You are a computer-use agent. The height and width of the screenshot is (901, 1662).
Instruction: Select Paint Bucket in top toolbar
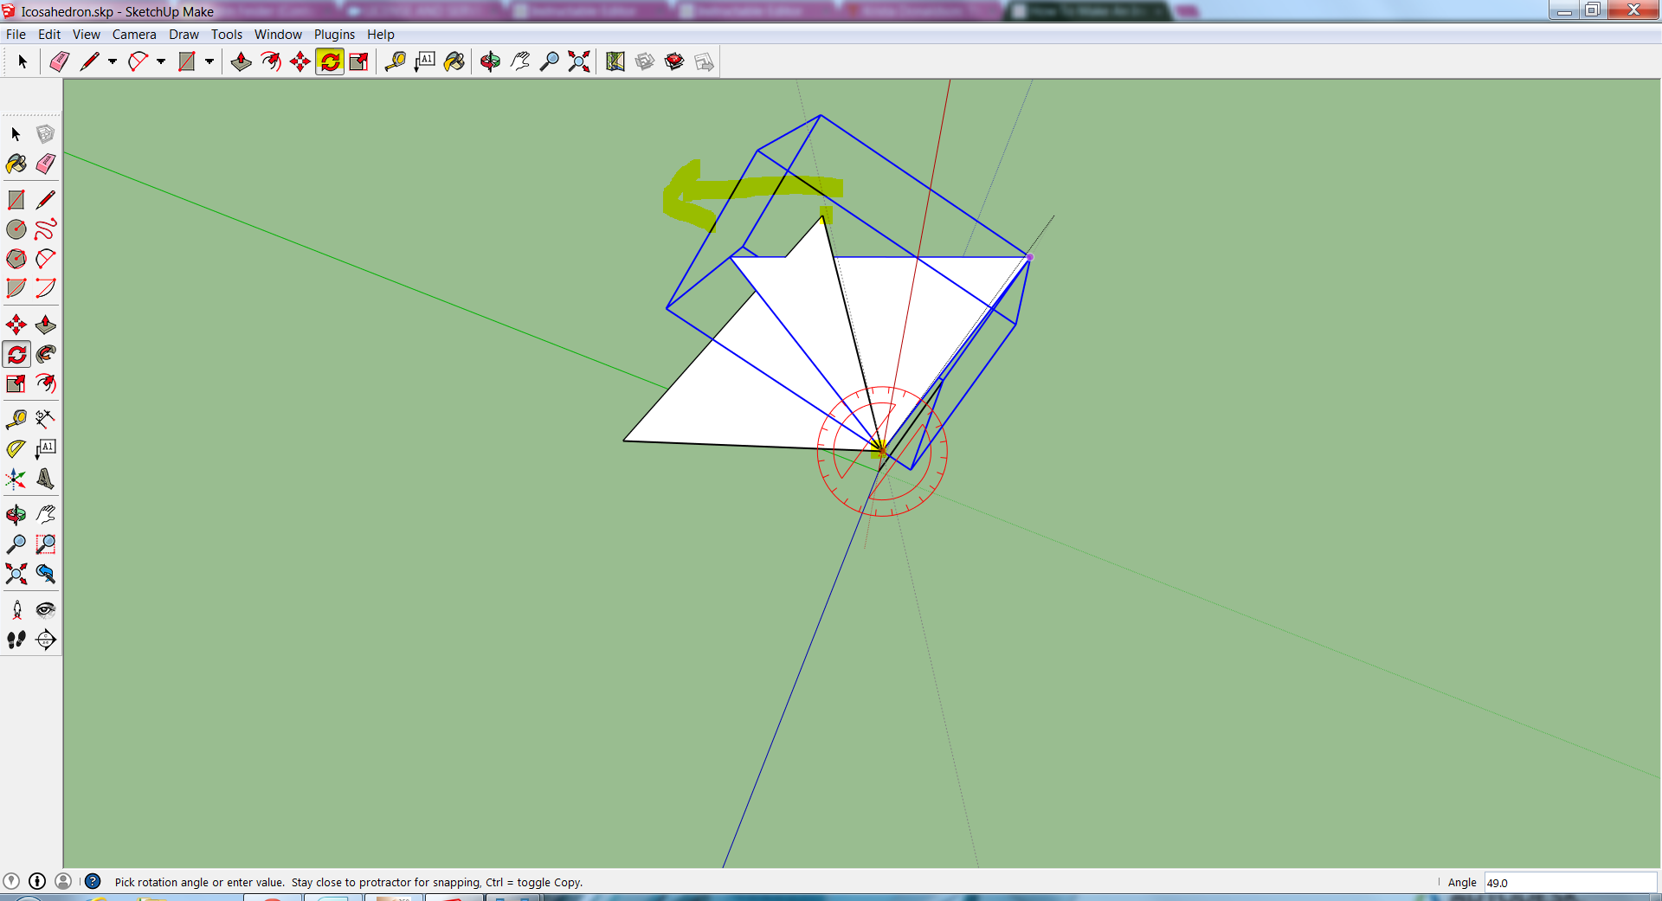click(x=454, y=61)
